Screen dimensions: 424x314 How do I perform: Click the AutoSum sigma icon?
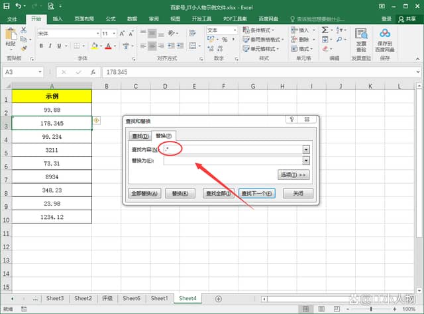click(x=325, y=30)
